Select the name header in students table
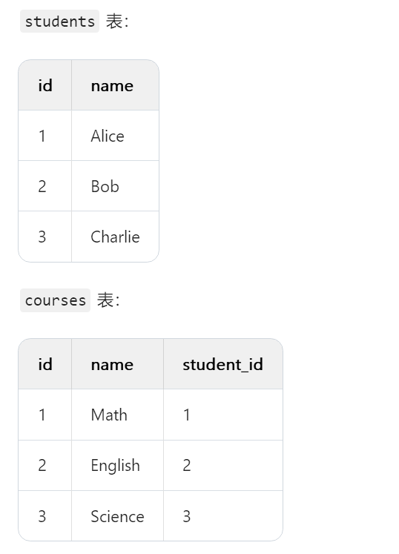 pyautogui.click(x=115, y=85)
